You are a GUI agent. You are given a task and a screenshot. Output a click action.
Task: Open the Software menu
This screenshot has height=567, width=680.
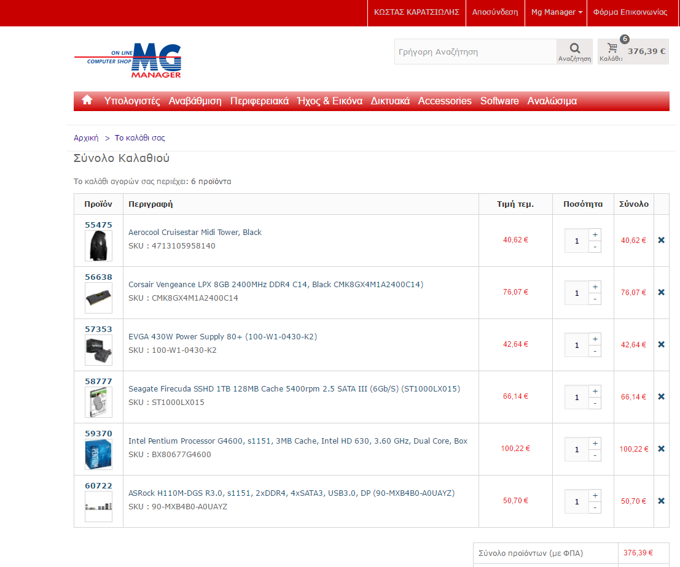tap(499, 101)
